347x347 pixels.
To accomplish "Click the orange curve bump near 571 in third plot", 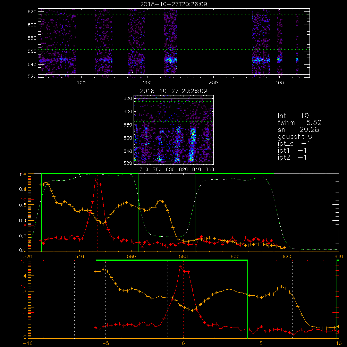I will (x=160, y=201).
